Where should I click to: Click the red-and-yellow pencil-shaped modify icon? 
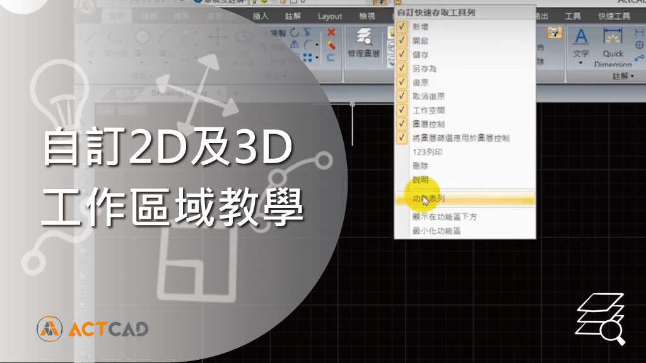[x=331, y=45]
